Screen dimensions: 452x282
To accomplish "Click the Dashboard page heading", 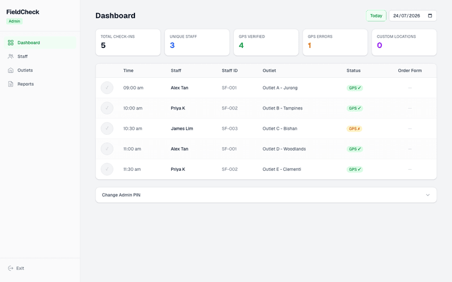I will click(115, 16).
